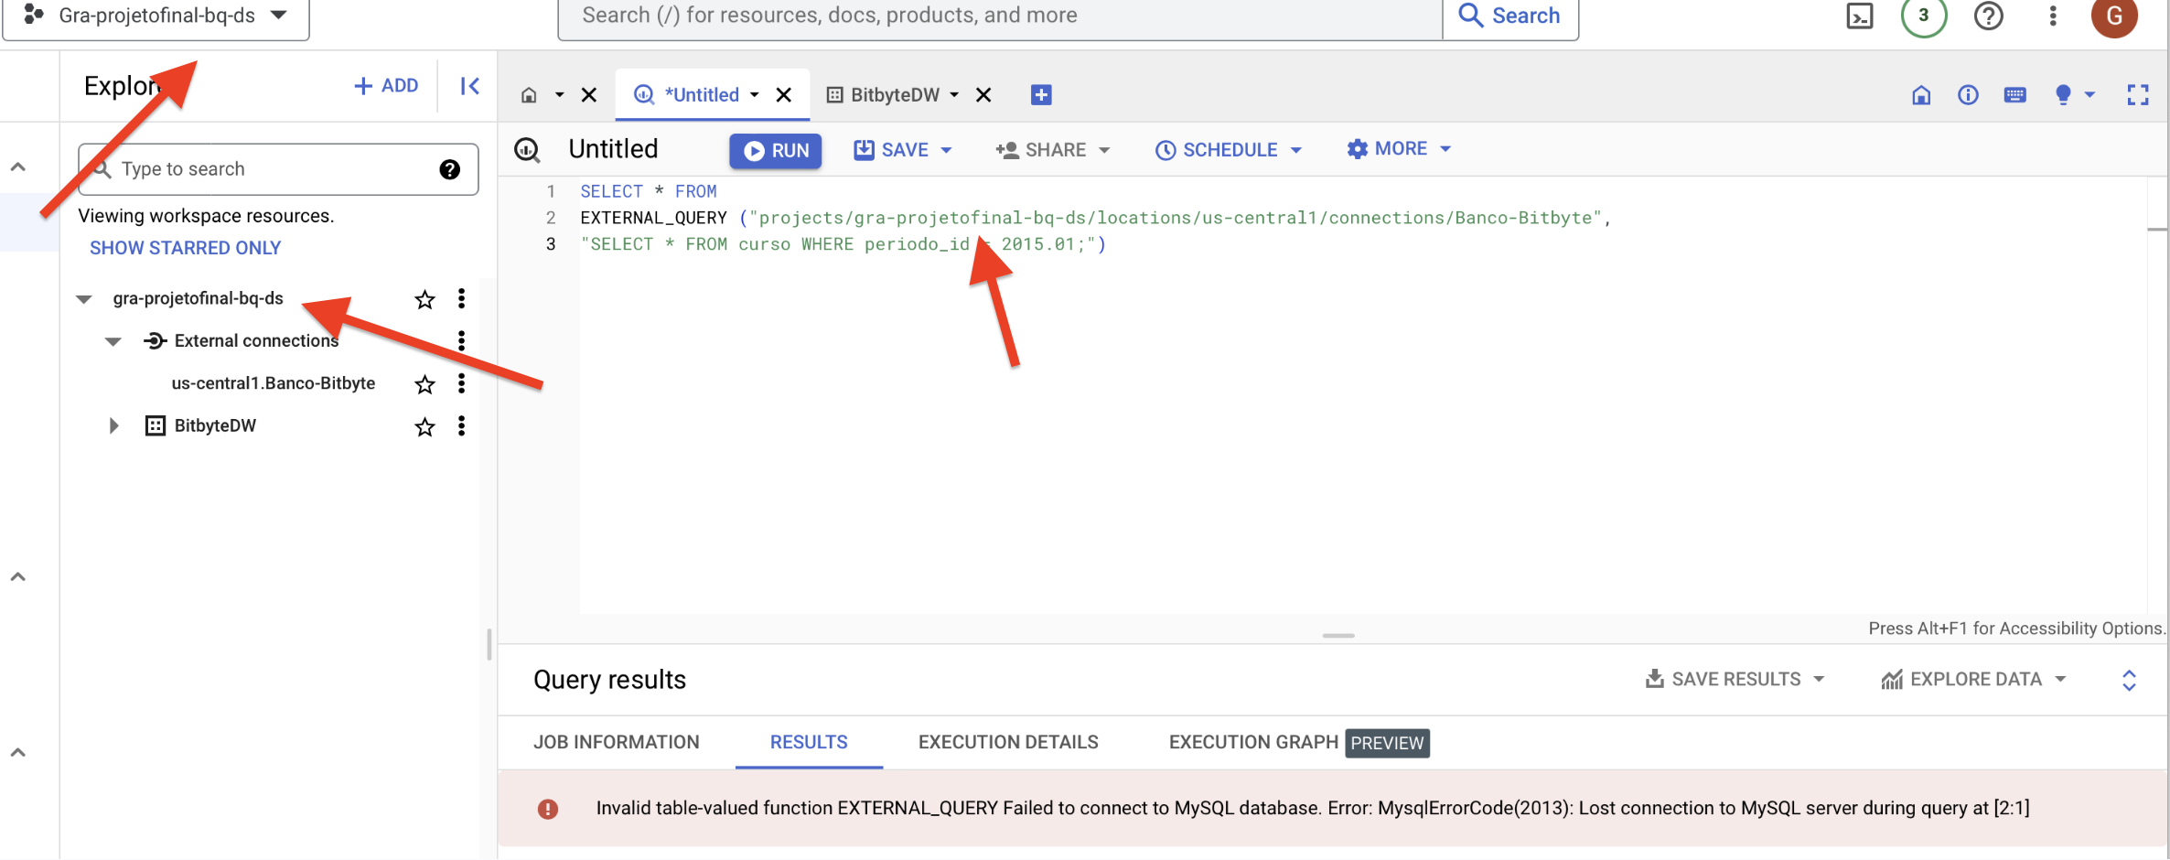The image size is (2170, 860).
Task: Click the red error alert icon
Action: [548, 809]
